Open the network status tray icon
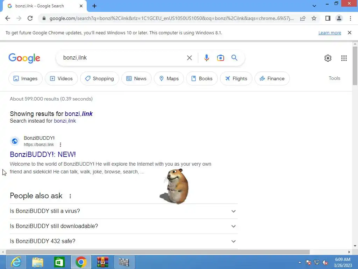358x269 pixels. coord(317,262)
